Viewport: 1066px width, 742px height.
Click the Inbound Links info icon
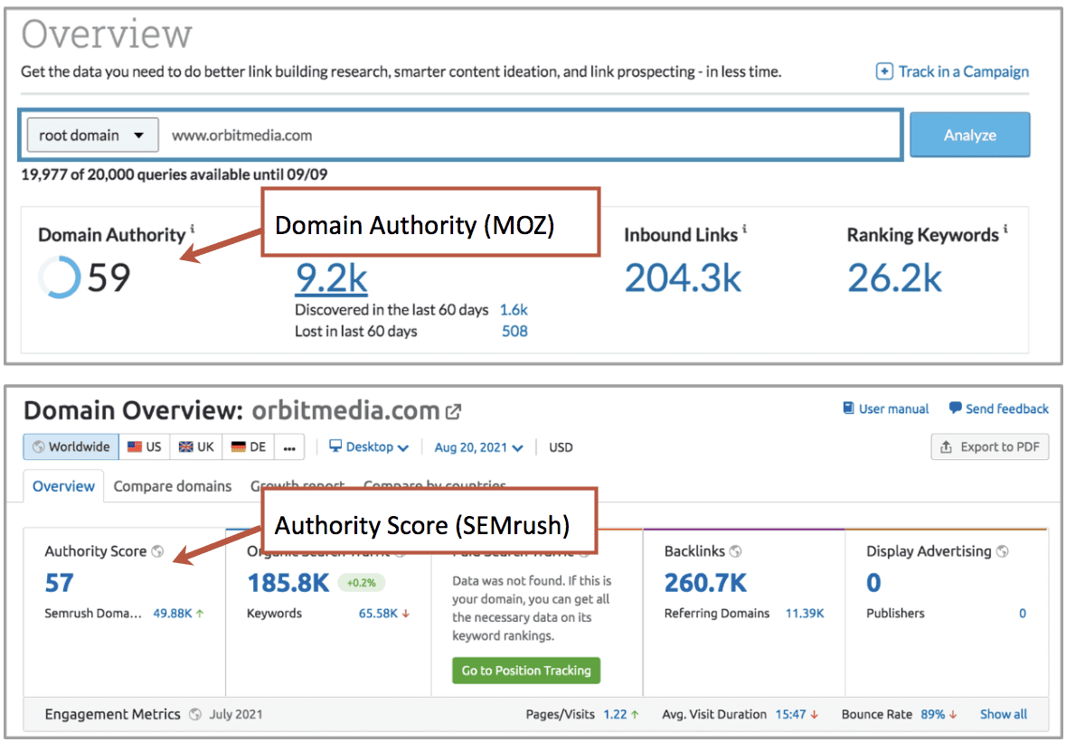coord(744,229)
